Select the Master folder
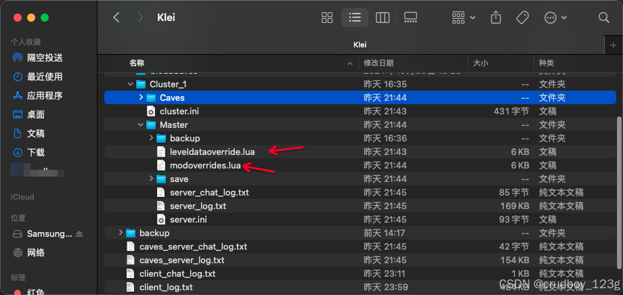 [173, 124]
